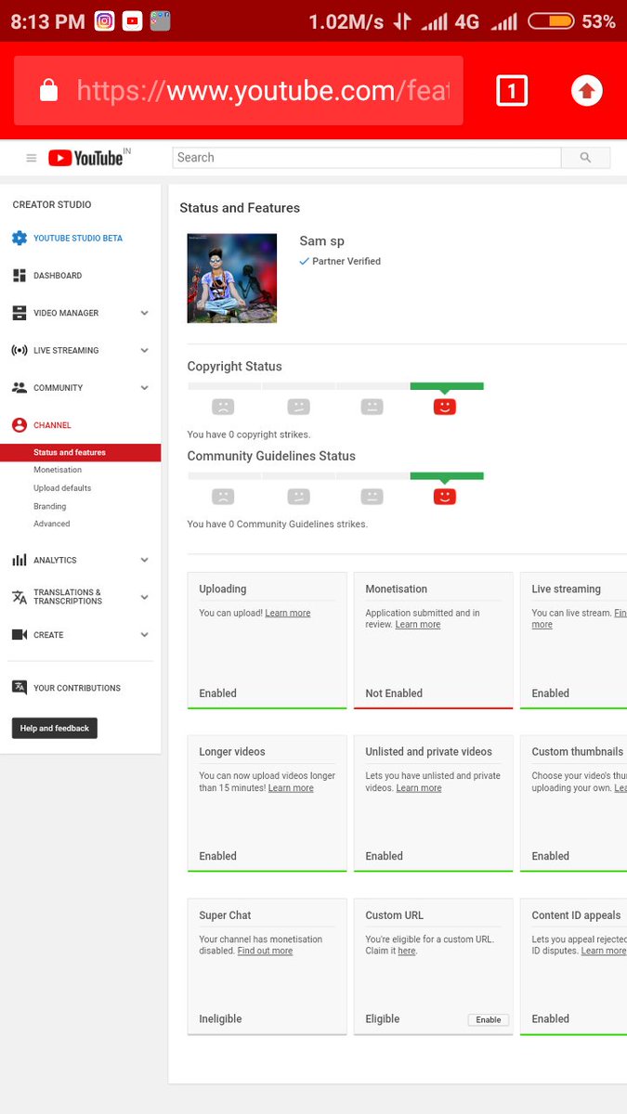The image size is (627, 1114).
Task: Click Learn more in Content ID appeals card
Action: [604, 952]
